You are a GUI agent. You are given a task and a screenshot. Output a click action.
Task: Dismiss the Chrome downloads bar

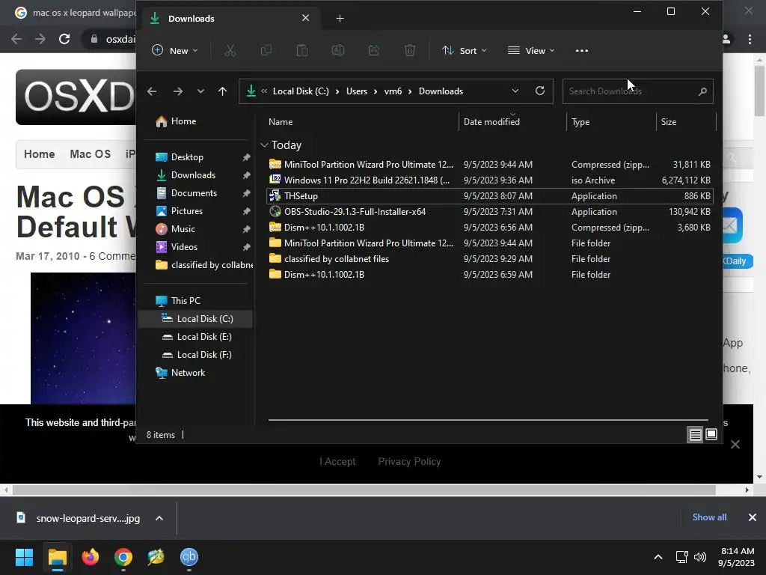tap(753, 517)
